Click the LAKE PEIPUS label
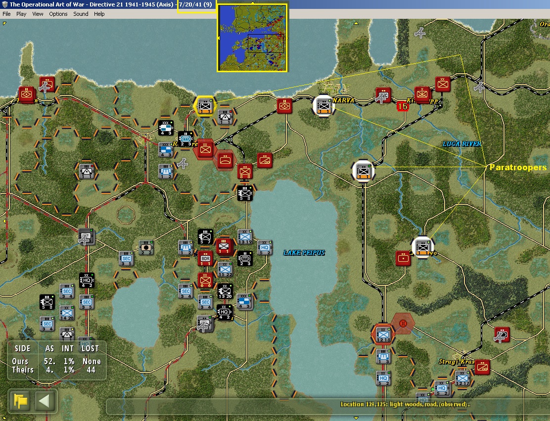 click(x=304, y=253)
